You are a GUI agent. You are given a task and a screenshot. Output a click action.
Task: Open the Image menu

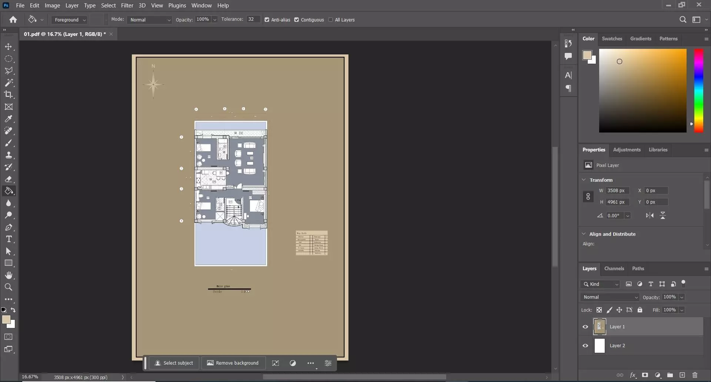coord(52,6)
